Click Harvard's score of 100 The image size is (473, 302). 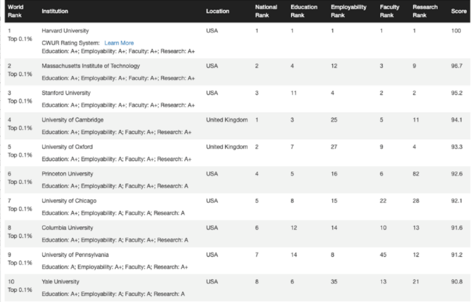456,31
